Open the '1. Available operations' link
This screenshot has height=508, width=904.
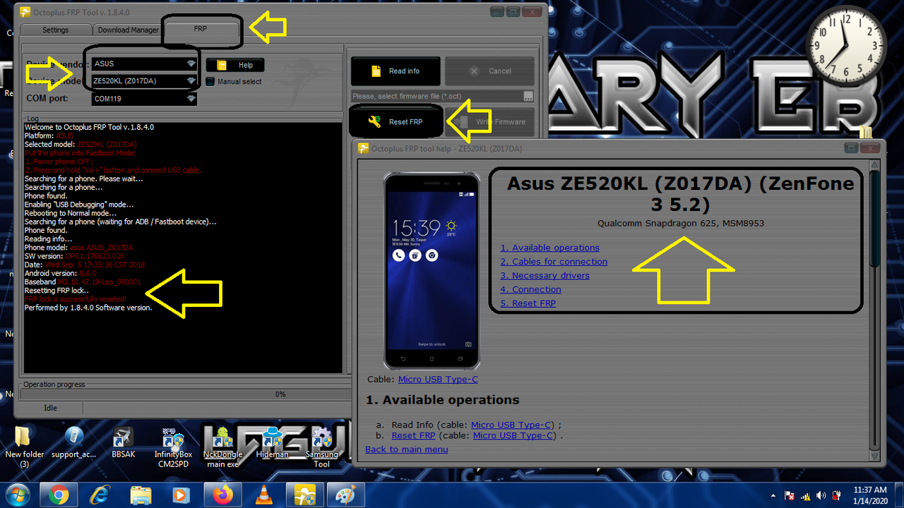(x=550, y=248)
